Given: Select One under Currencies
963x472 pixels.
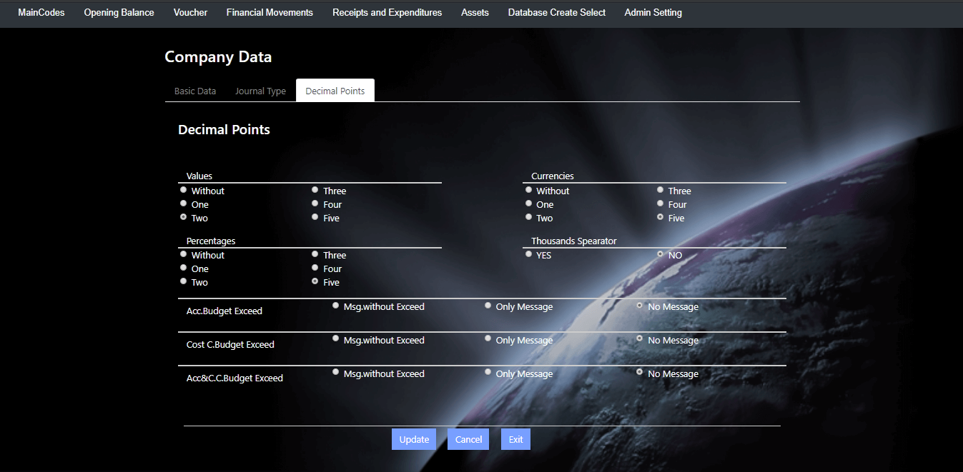Looking at the screenshot, I should [529, 204].
